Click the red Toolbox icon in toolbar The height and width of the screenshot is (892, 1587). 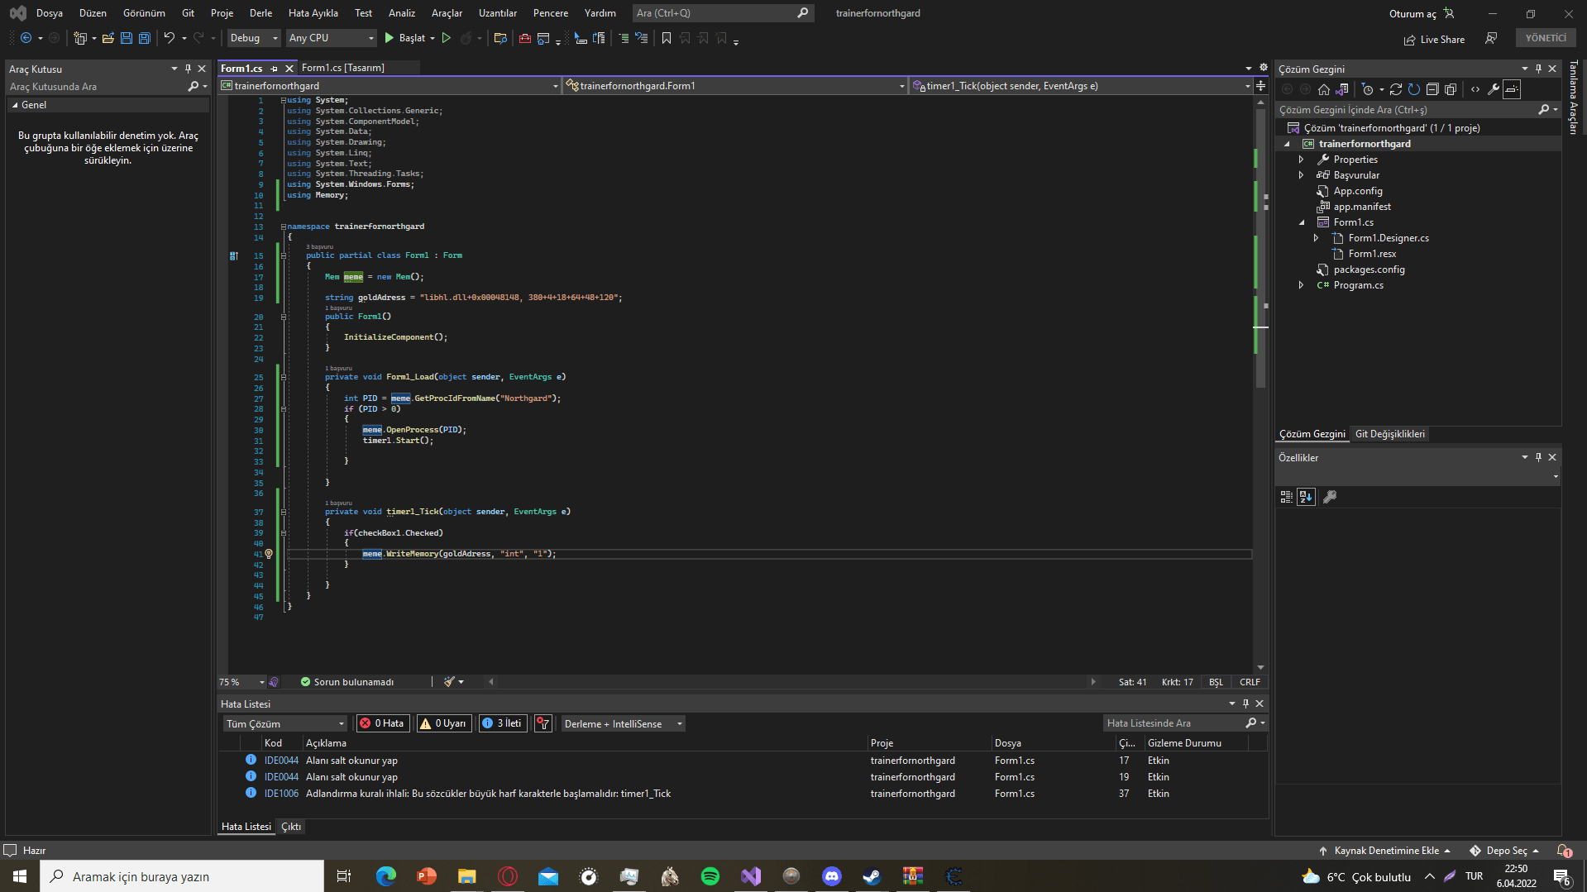click(x=524, y=38)
